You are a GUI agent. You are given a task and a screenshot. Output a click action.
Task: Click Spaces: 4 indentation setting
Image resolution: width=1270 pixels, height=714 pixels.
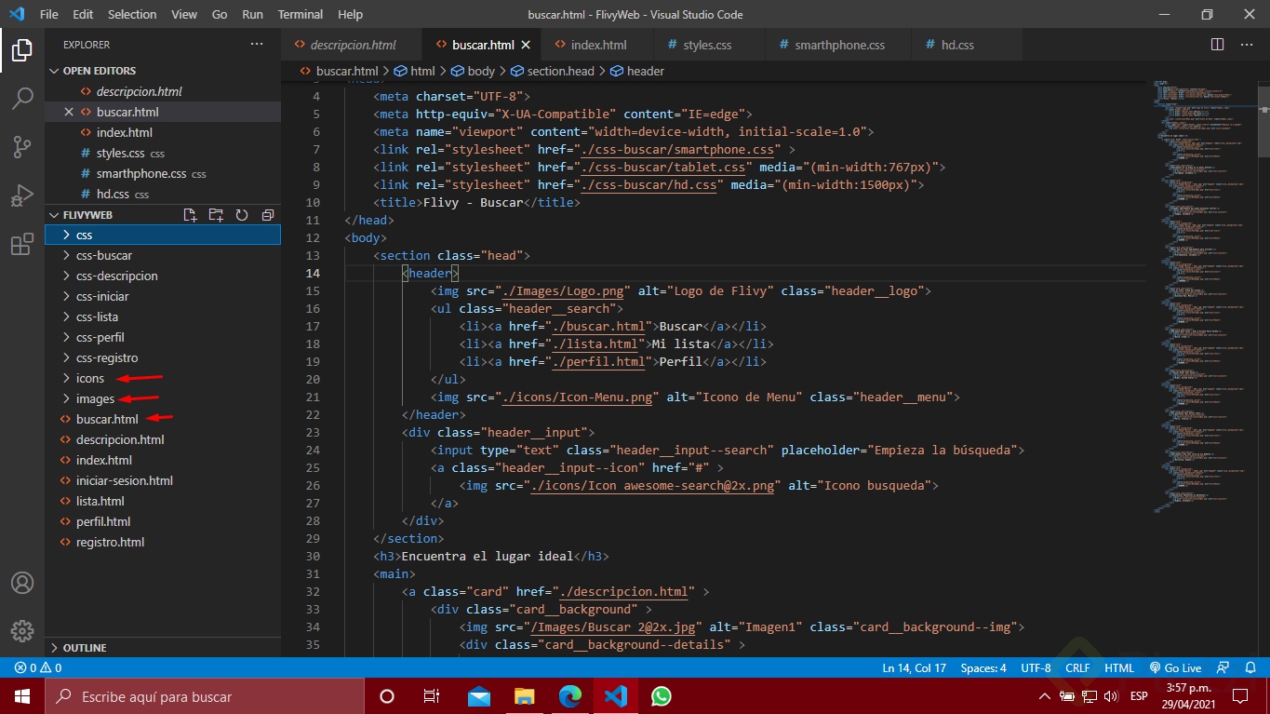(x=983, y=667)
